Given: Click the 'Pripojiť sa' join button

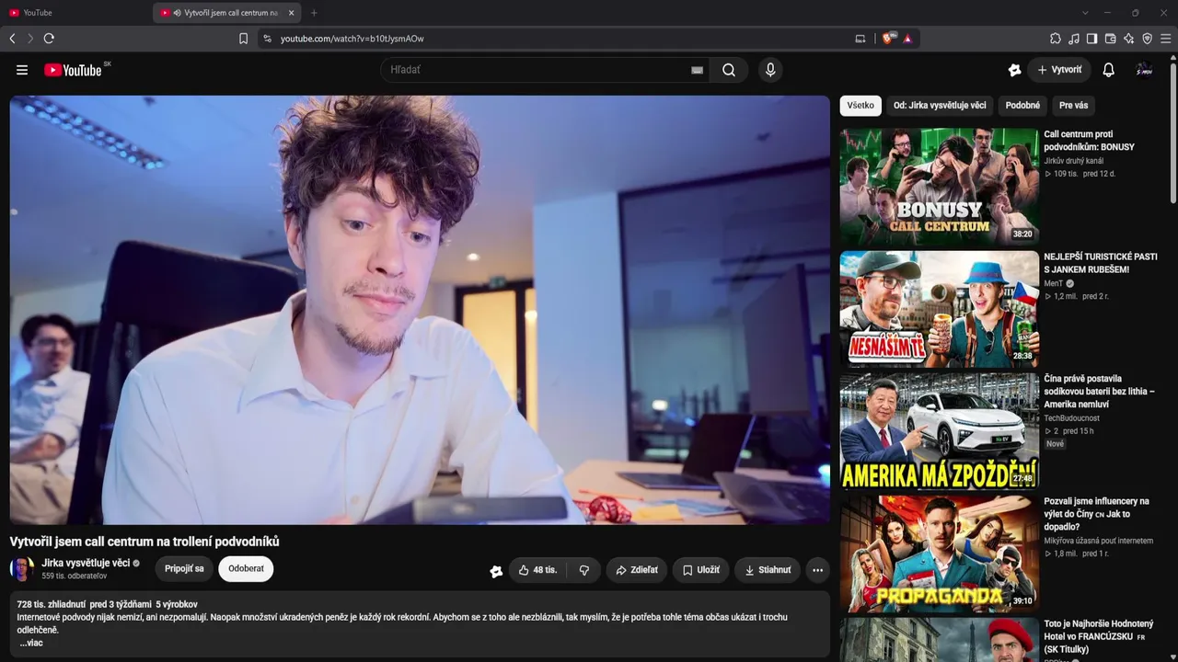Looking at the screenshot, I should click(x=184, y=569).
